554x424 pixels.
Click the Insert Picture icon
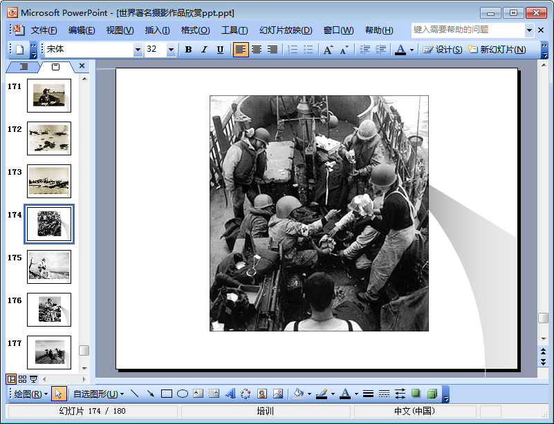pyautogui.click(x=278, y=394)
